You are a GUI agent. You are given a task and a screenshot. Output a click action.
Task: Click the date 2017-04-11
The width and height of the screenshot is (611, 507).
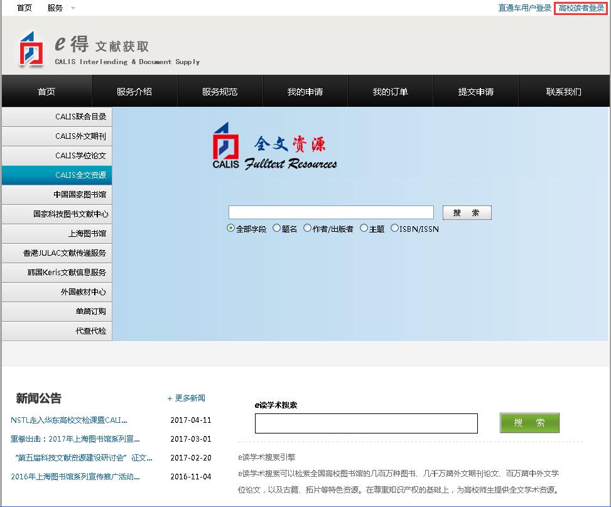coord(190,420)
